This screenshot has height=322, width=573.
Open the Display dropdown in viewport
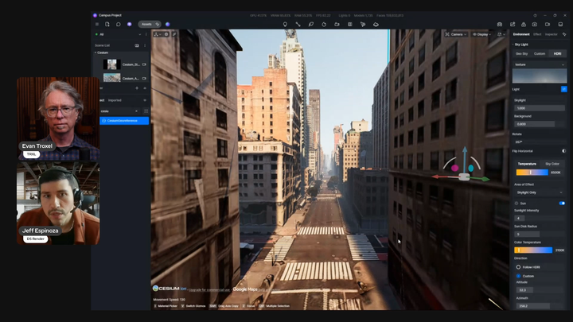[x=481, y=34]
